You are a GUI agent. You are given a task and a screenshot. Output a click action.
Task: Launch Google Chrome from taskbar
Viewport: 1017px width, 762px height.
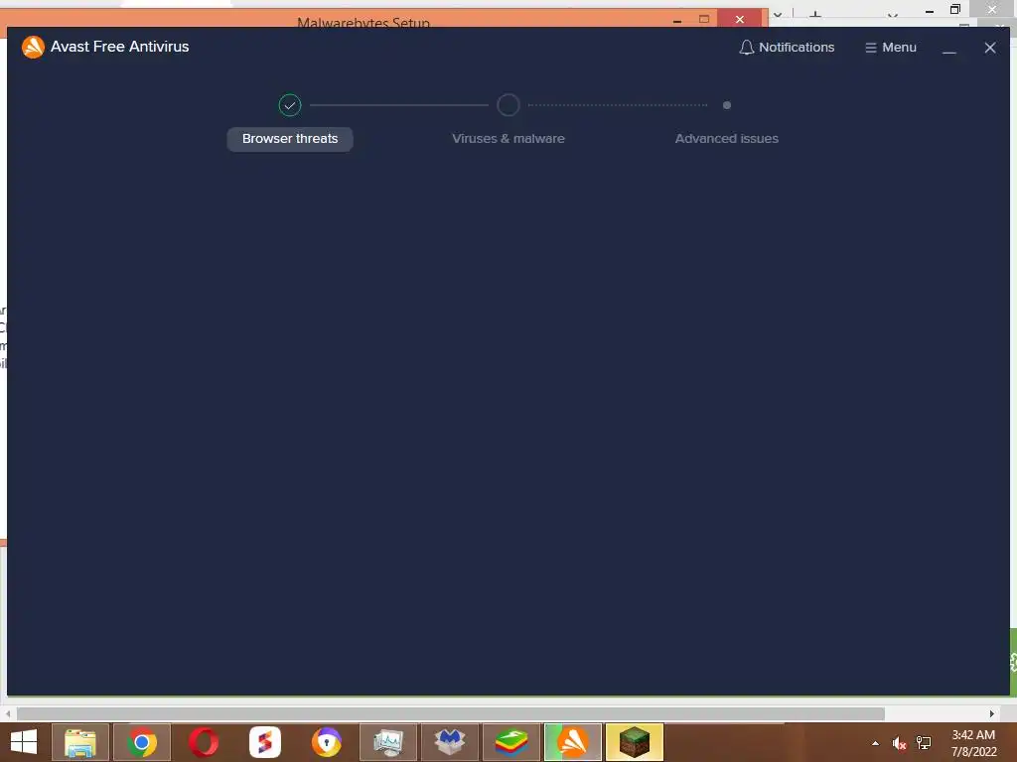coord(141,742)
